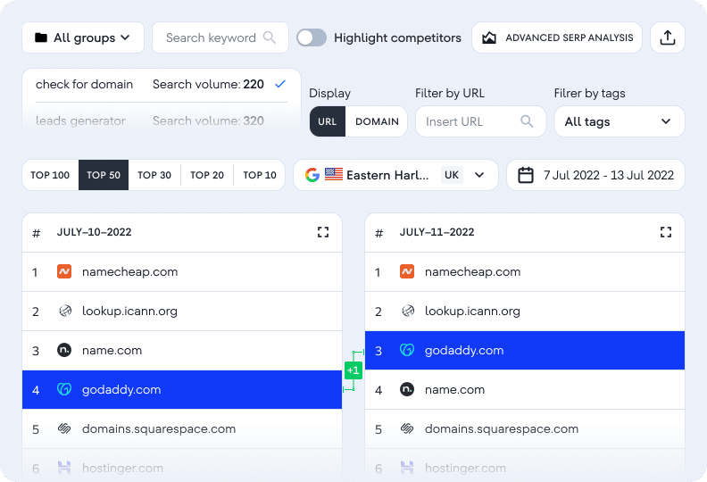Switch display mode to URL

pyautogui.click(x=328, y=121)
